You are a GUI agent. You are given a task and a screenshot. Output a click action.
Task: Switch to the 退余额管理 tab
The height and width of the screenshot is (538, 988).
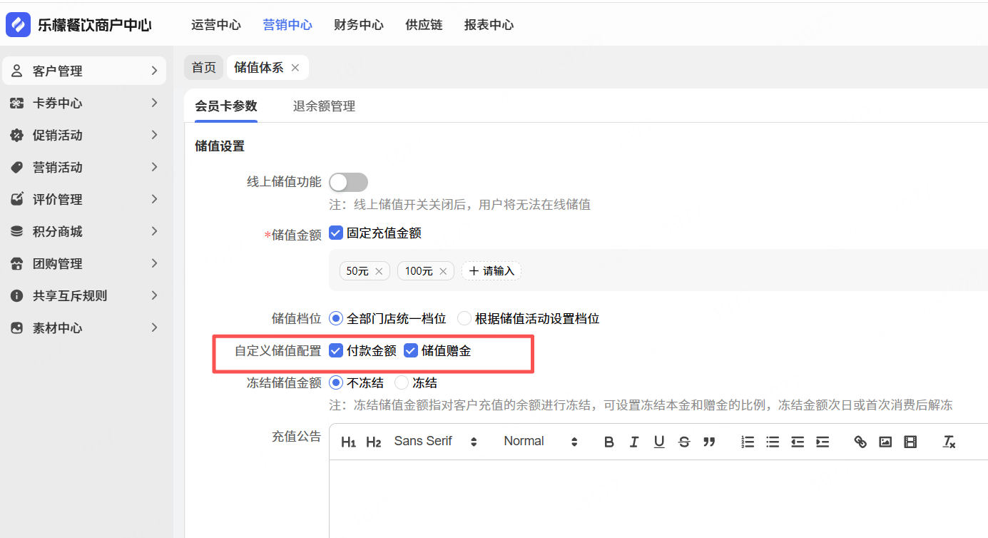(324, 106)
